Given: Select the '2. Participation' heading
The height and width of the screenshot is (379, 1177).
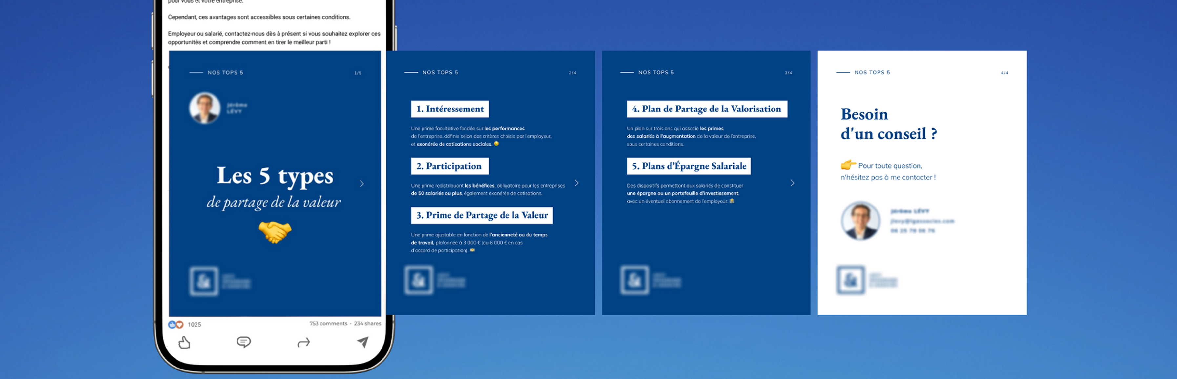Looking at the screenshot, I should 450,166.
